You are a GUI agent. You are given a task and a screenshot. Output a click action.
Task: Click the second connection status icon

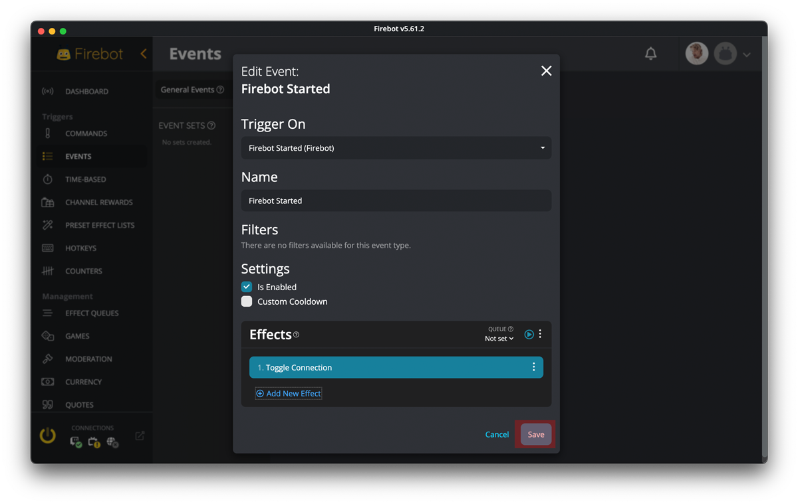click(x=94, y=442)
